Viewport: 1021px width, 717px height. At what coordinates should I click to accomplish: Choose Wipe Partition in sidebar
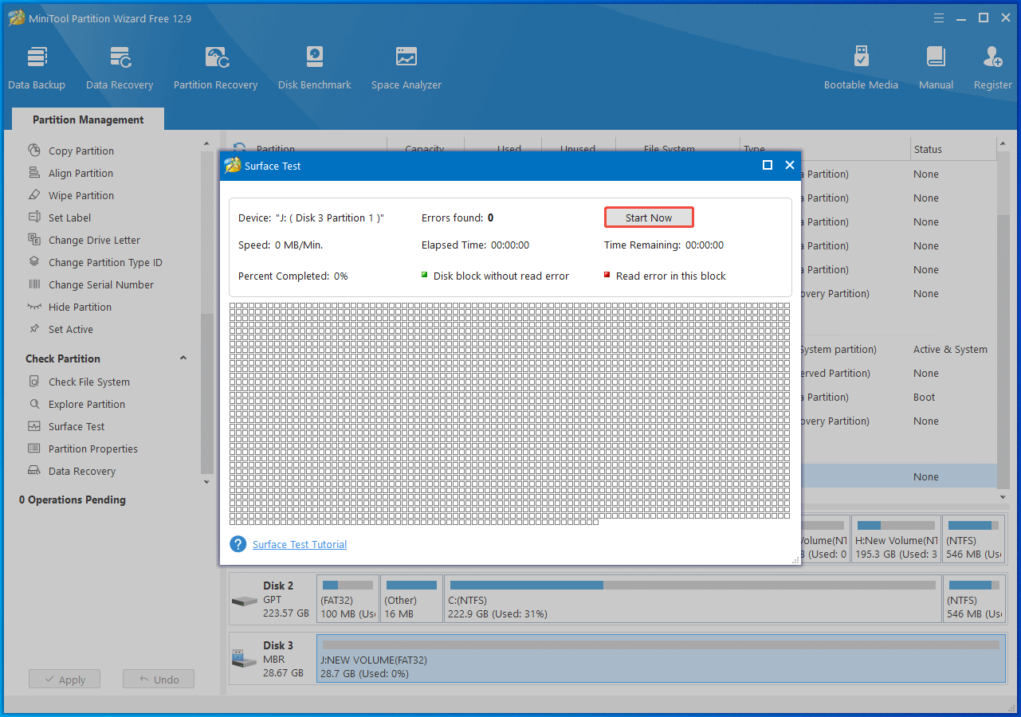(81, 195)
